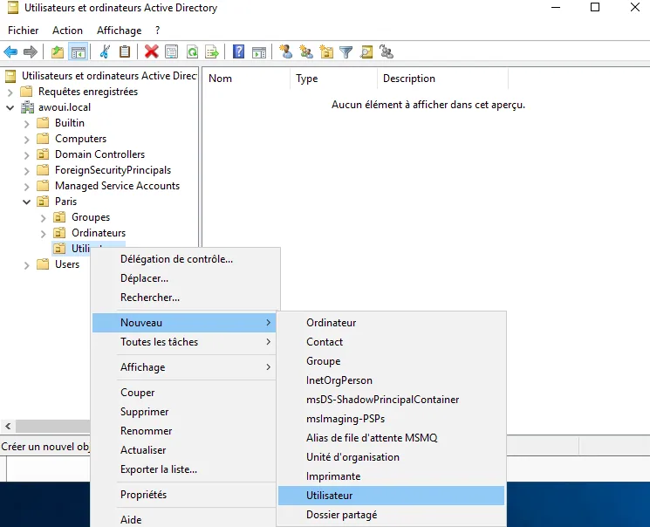This screenshot has width=650, height=527.
Task: Expand the Computers container
Action: point(26,140)
